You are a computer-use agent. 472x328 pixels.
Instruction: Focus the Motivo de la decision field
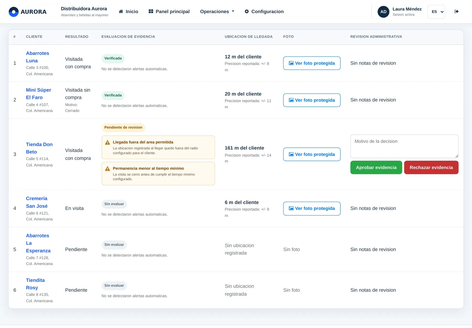coord(404,146)
